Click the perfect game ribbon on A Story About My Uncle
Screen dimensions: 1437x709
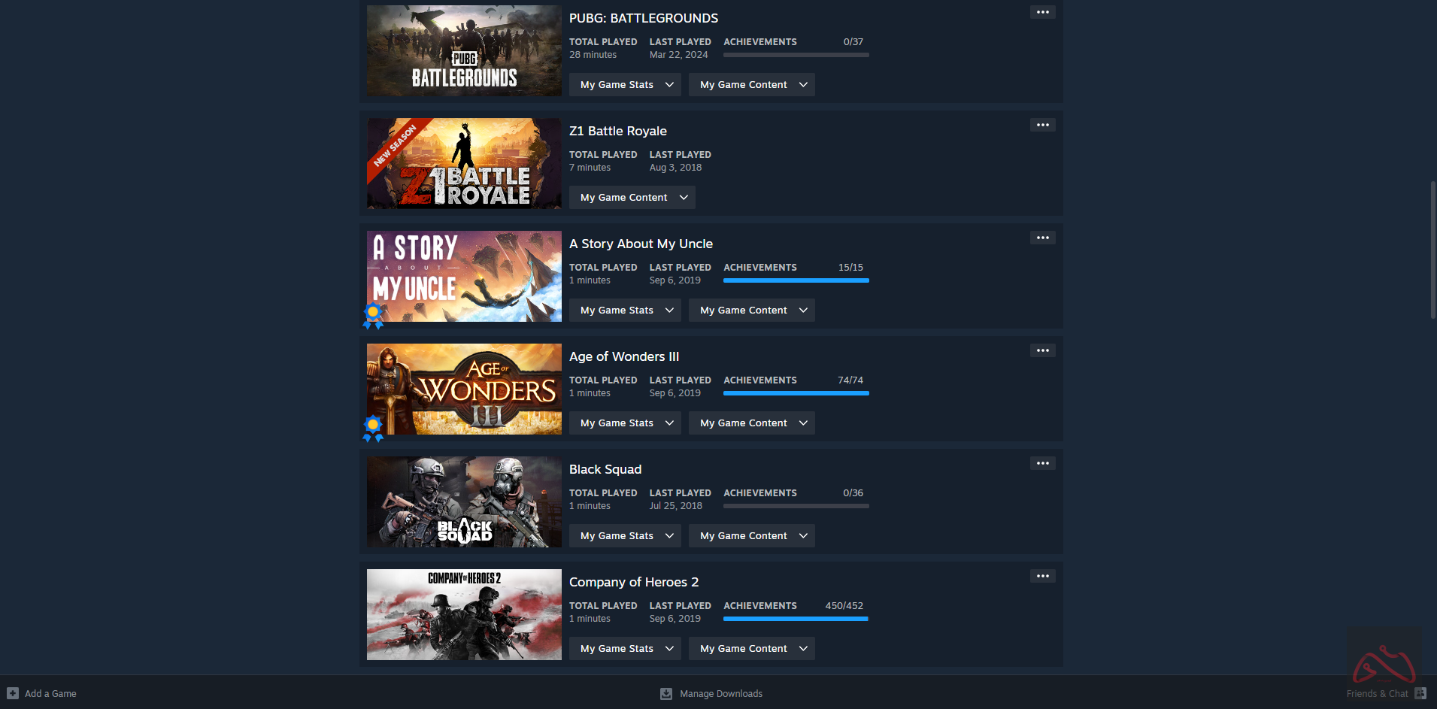click(373, 316)
